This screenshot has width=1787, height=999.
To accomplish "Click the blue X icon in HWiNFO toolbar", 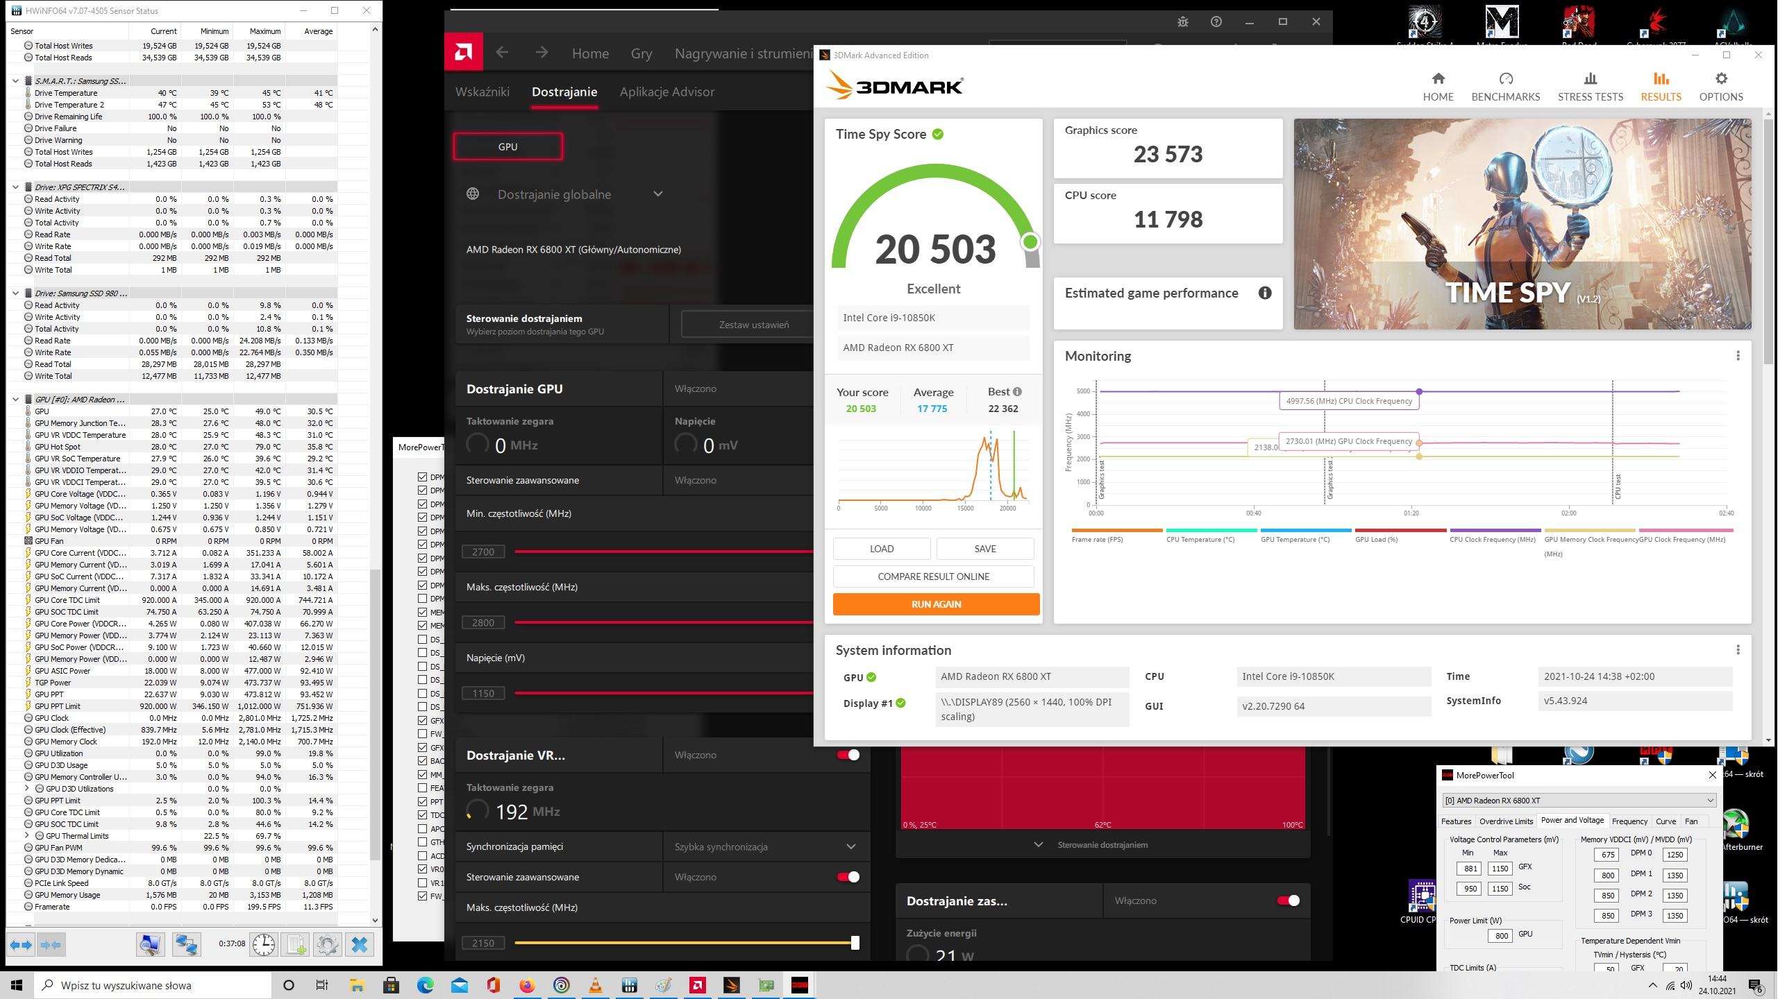I will click(x=360, y=945).
